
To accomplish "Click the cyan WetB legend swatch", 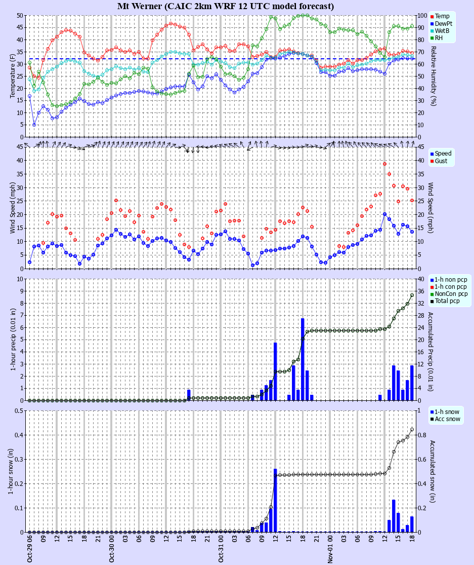I will (x=432, y=31).
